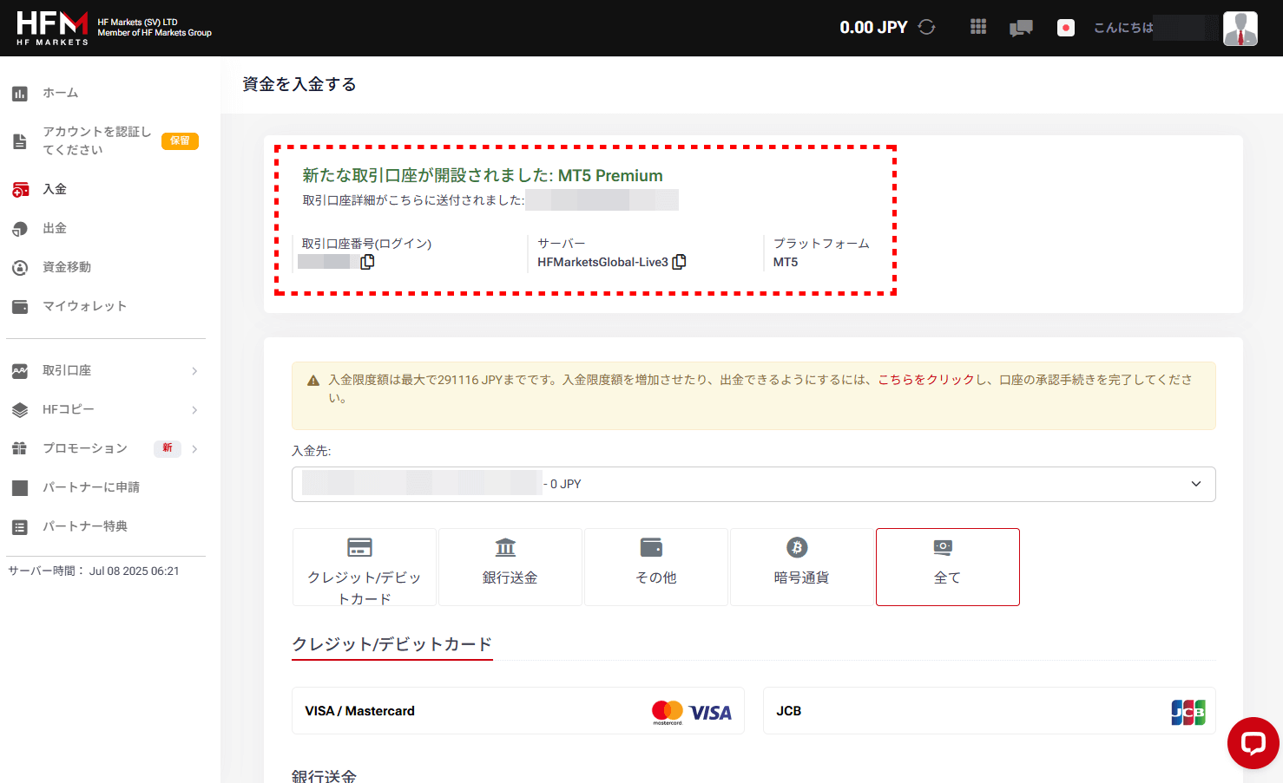Select the その他 filter tab
1283x783 pixels.
click(656, 567)
